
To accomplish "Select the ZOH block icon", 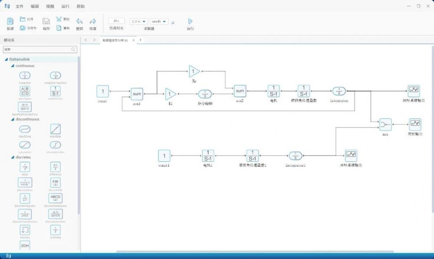I will click(25, 246).
